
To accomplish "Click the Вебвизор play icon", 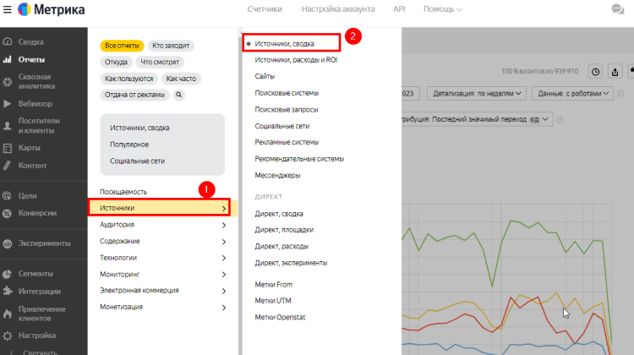I will 8,103.
